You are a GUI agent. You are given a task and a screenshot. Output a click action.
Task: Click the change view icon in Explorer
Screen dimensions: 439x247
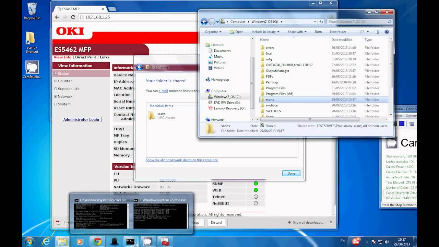click(362, 32)
